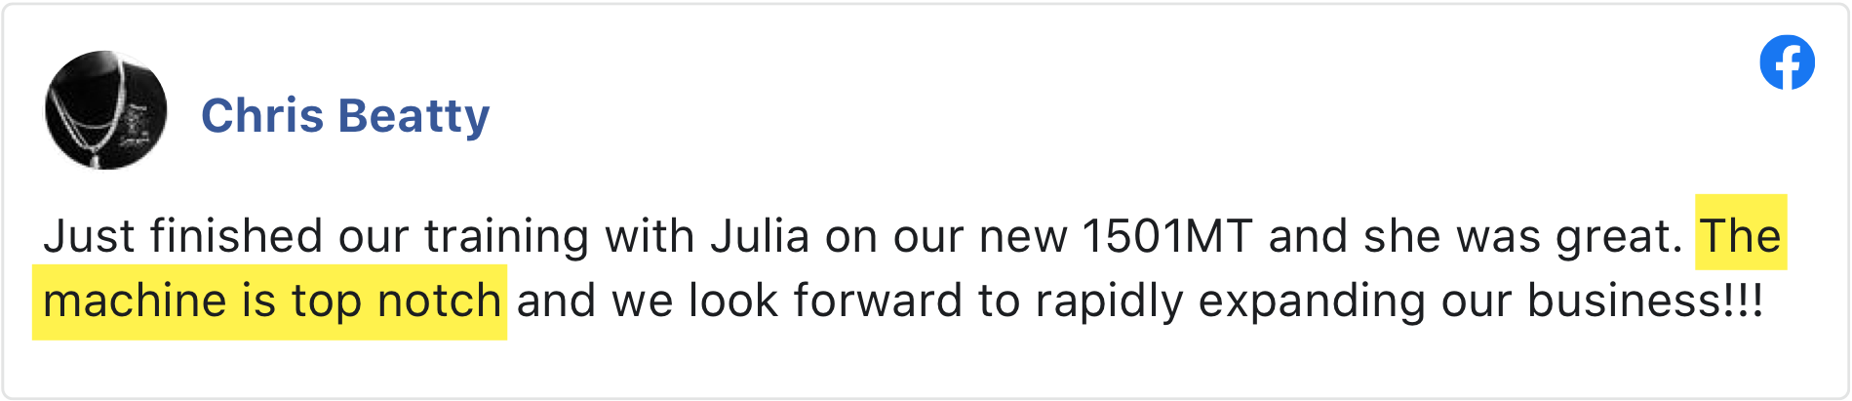Click the highlighted word "The"
The width and height of the screenshot is (1852, 401).
1740,235
